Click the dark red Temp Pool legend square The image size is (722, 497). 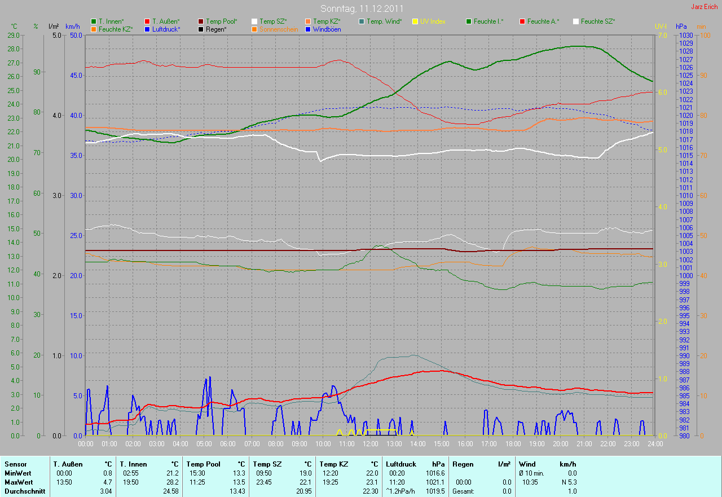click(x=201, y=21)
